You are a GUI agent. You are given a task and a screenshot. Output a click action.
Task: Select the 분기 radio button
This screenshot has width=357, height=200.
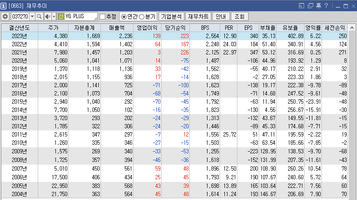click(x=142, y=17)
